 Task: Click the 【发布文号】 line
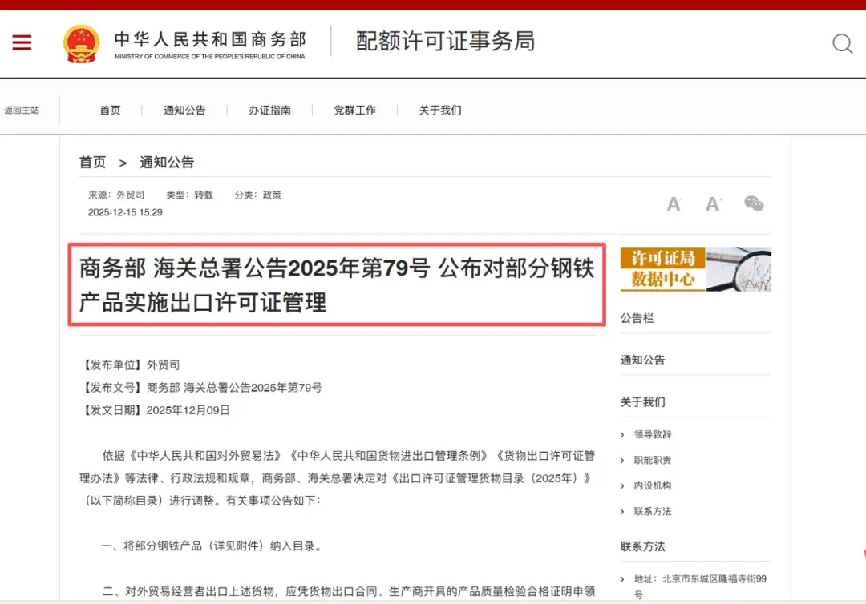pos(201,388)
